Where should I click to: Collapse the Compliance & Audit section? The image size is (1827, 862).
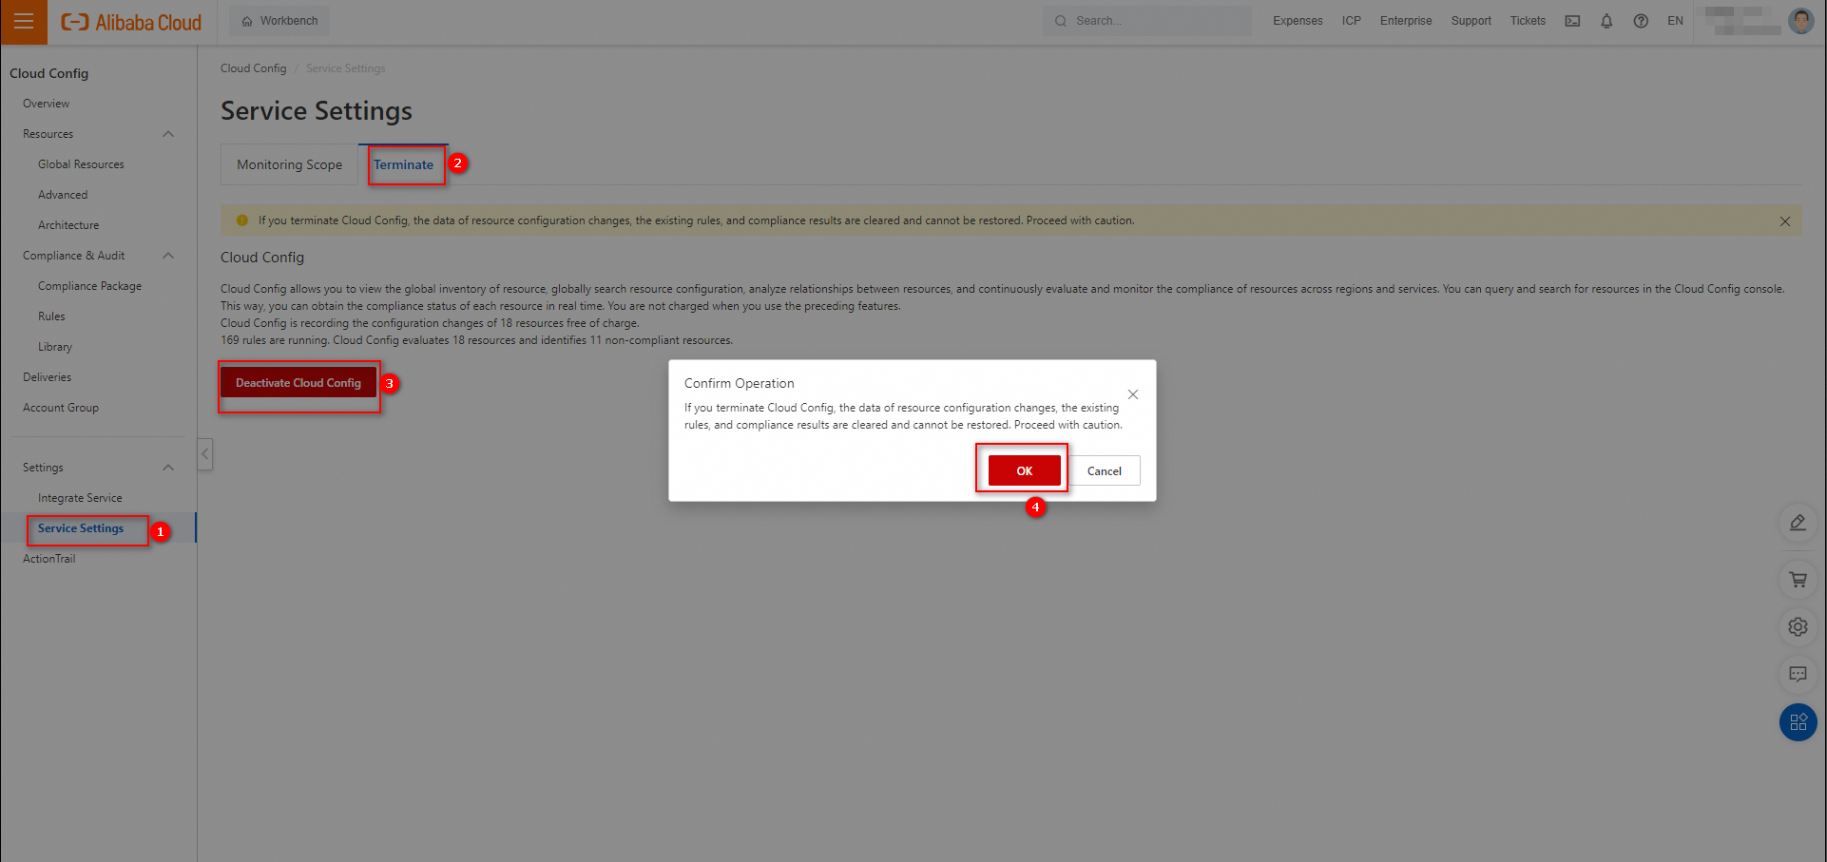[x=168, y=256]
